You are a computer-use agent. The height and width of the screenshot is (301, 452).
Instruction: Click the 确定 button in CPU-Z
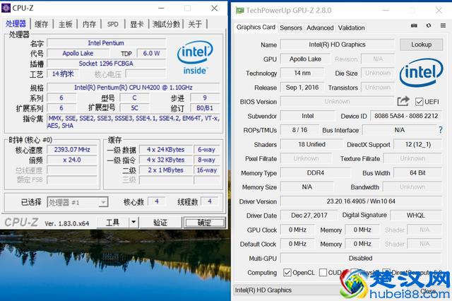205,223
